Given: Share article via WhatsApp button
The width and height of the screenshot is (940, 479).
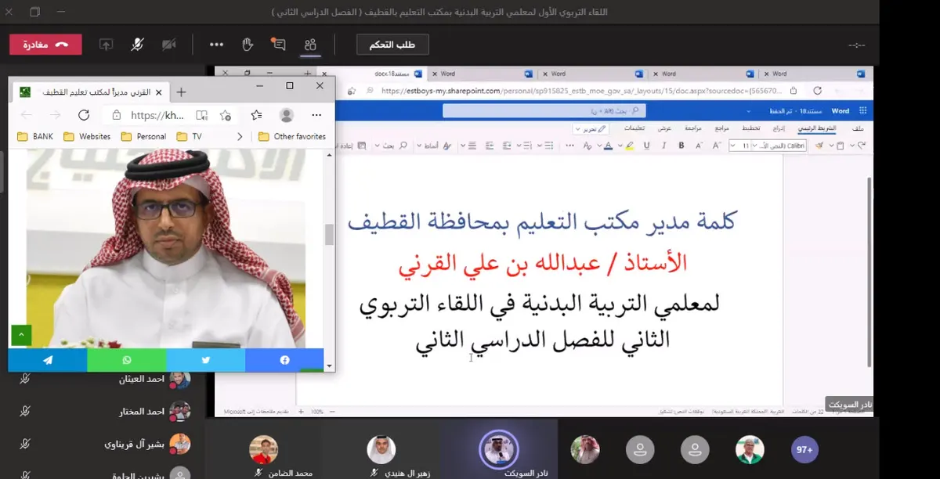Looking at the screenshot, I should click(127, 360).
